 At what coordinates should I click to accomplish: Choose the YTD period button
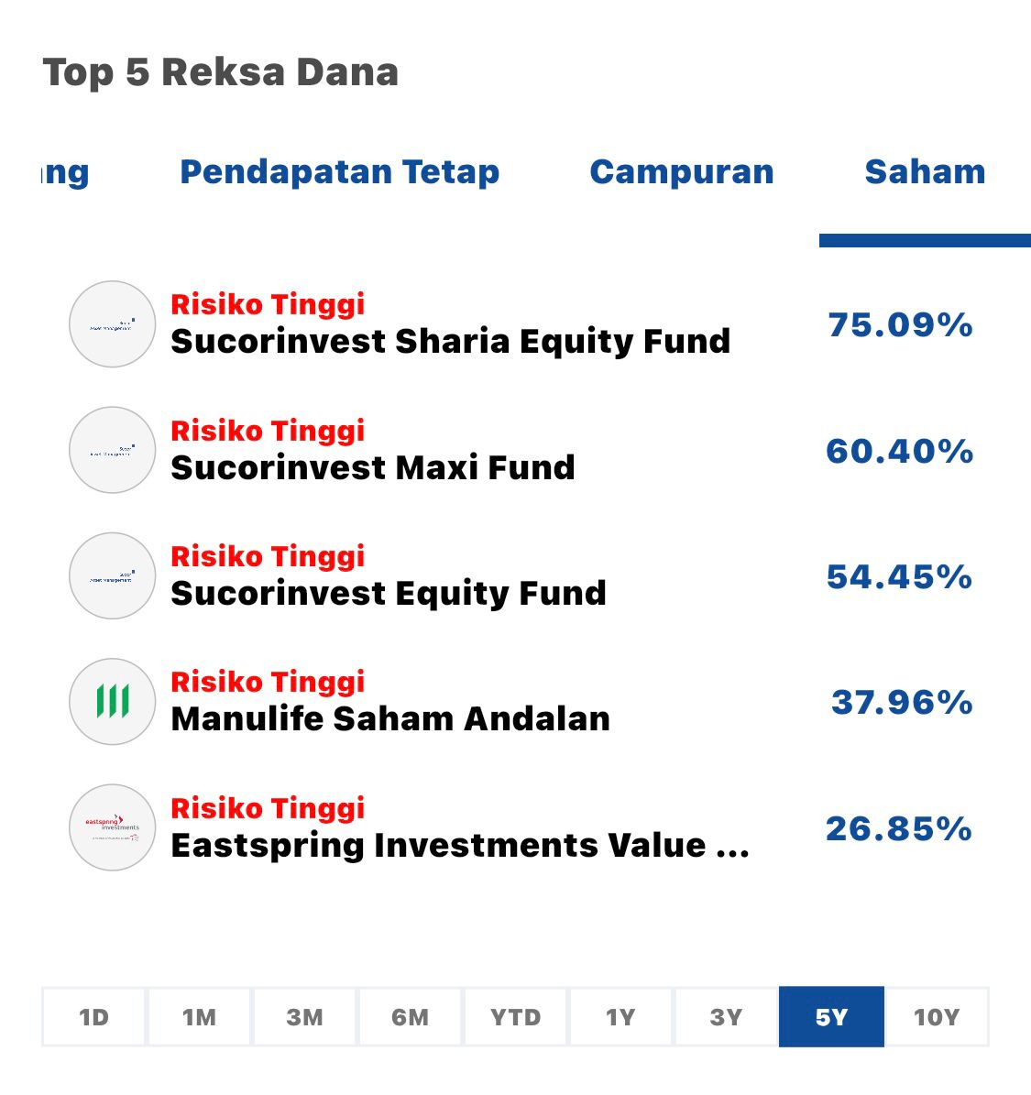(x=516, y=1016)
